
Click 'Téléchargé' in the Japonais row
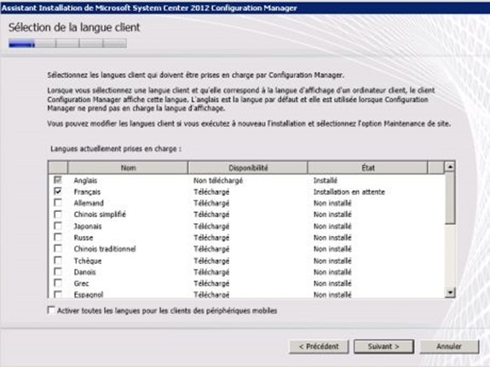point(211,227)
